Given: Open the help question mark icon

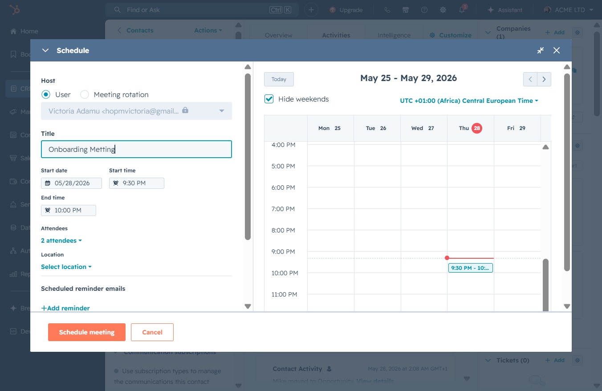Looking at the screenshot, I should click(424, 10).
